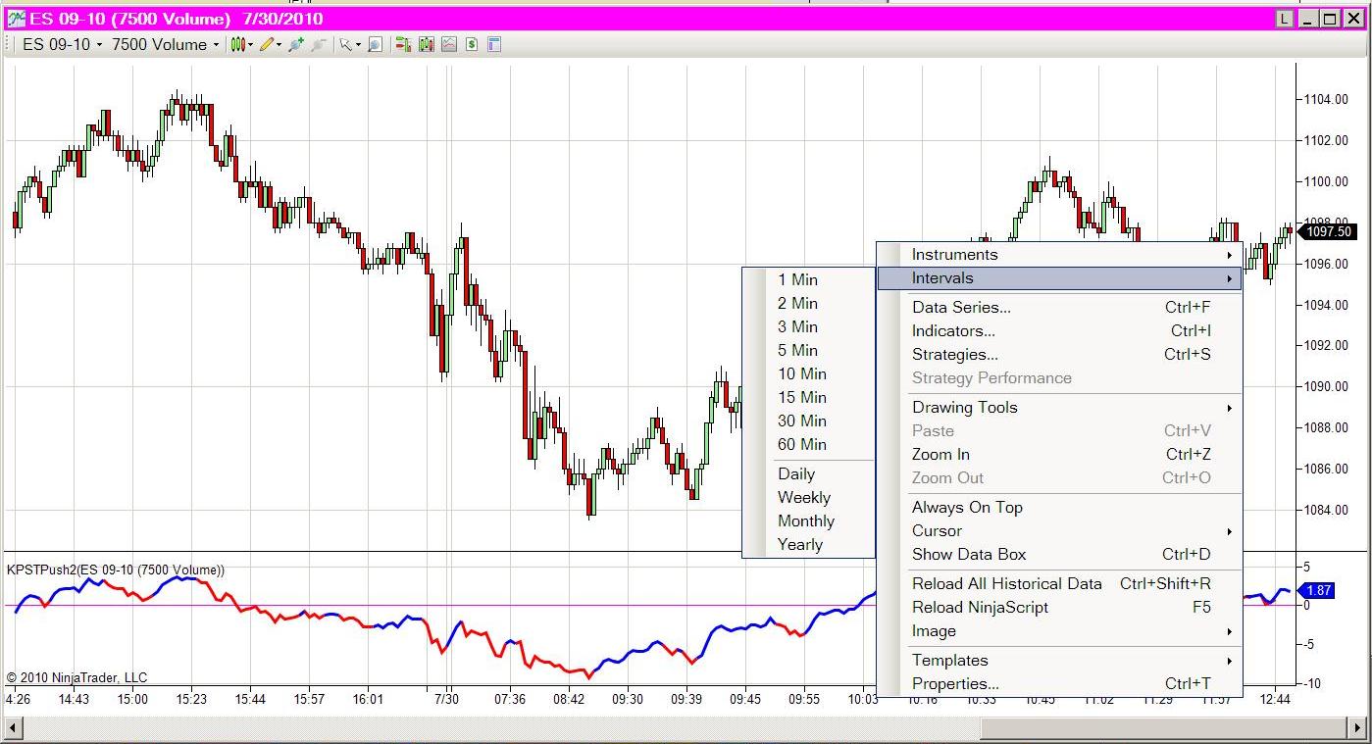Click the 1.87 indicator value marker
Image resolution: width=1372 pixels, height=744 pixels.
pos(1317,590)
